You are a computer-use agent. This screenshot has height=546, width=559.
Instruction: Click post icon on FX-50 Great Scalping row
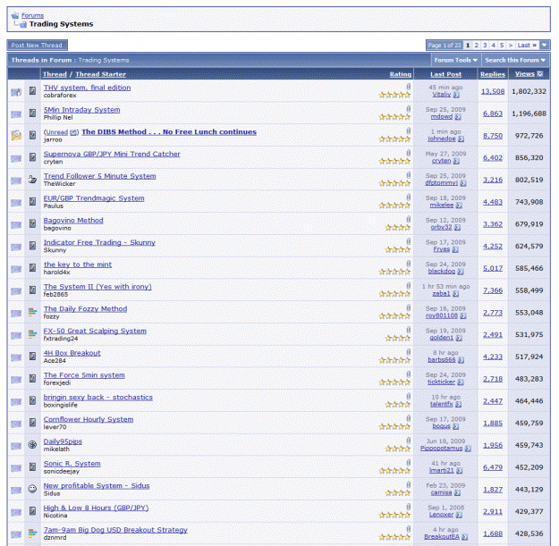click(32, 334)
